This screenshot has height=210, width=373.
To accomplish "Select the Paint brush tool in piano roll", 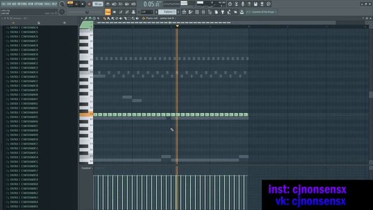I will tap(109, 18).
